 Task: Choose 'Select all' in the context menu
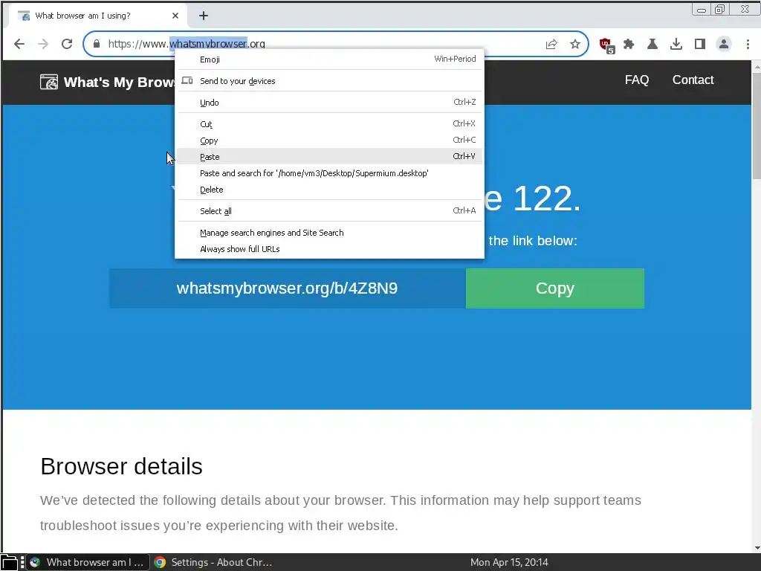click(x=329, y=211)
